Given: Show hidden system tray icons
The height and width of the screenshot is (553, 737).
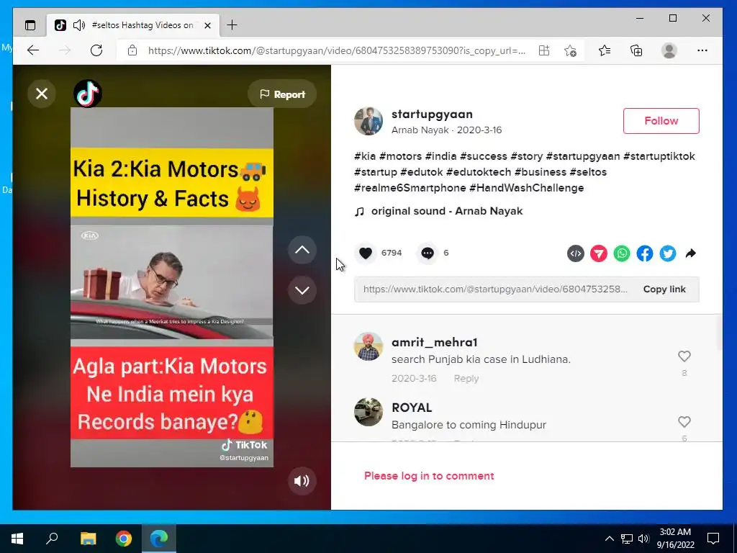Looking at the screenshot, I should (x=609, y=539).
